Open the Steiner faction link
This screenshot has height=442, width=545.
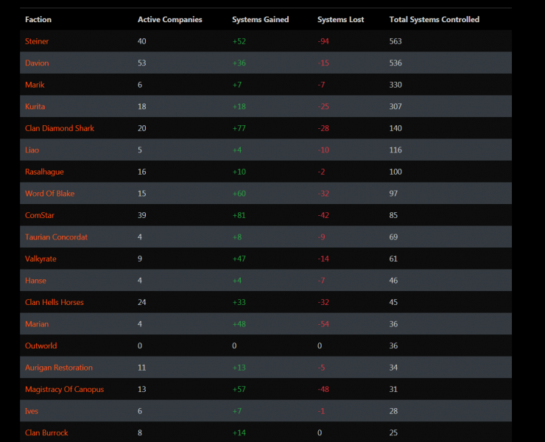[x=37, y=41]
